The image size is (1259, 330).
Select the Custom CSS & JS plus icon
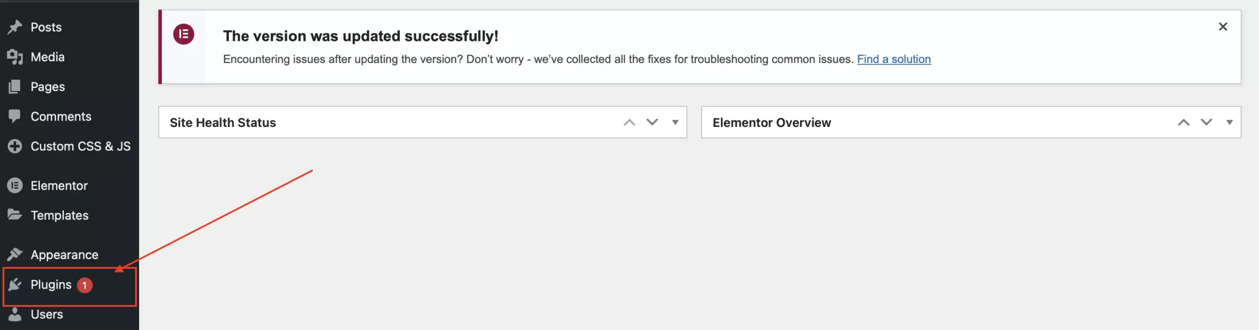point(15,146)
